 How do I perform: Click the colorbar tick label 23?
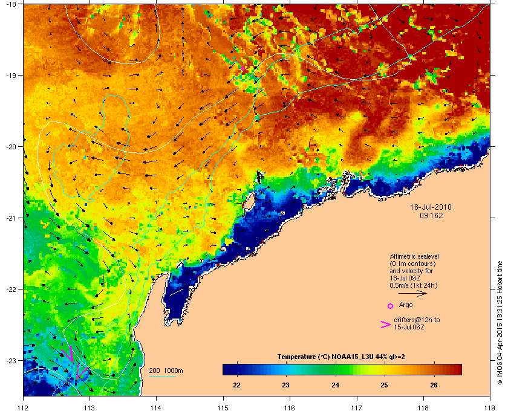click(285, 385)
